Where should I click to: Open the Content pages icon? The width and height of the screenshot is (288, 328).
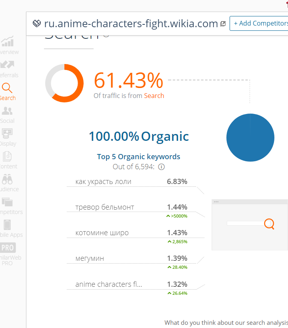click(x=7, y=156)
